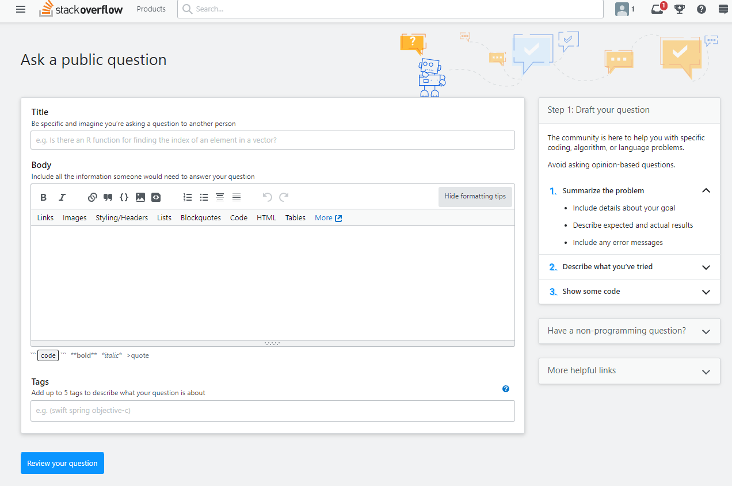Open the achievements trophy icon
The height and width of the screenshot is (486, 732).
tap(680, 9)
